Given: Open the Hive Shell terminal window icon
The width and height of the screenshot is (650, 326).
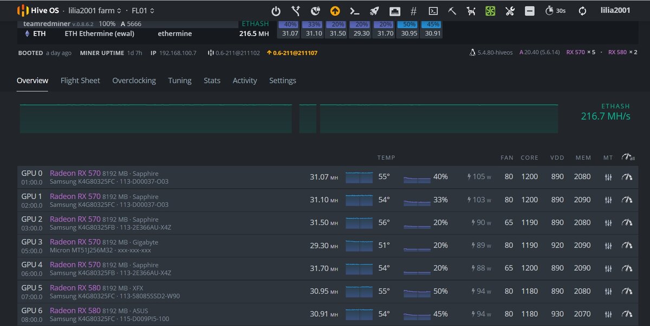Looking at the screenshot, I should 433,10.
